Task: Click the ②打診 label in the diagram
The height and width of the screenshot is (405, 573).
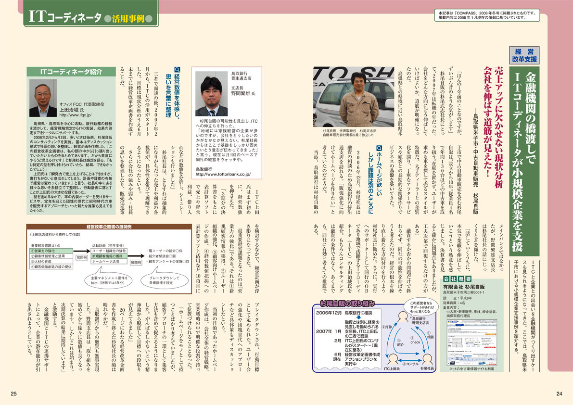Action: coord(387,327)
